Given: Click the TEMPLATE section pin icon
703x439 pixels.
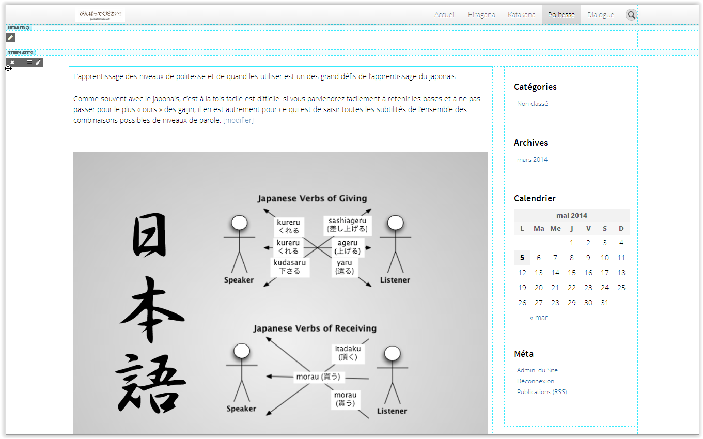Looking at the screenshot, I should 32,53.
